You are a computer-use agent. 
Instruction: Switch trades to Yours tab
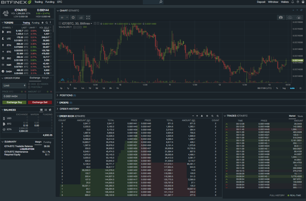[x=300, y=116]
